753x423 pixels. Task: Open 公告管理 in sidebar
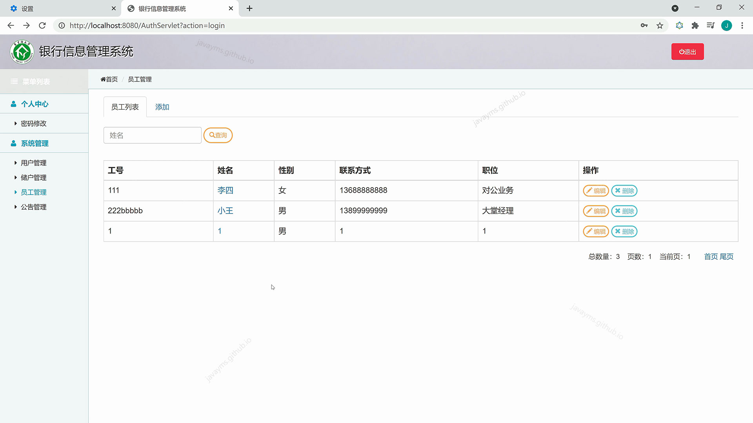pos(33,207)
